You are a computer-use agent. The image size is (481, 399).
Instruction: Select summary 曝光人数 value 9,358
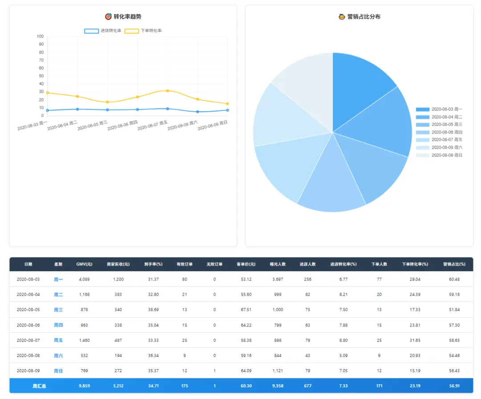coord(277,386)
